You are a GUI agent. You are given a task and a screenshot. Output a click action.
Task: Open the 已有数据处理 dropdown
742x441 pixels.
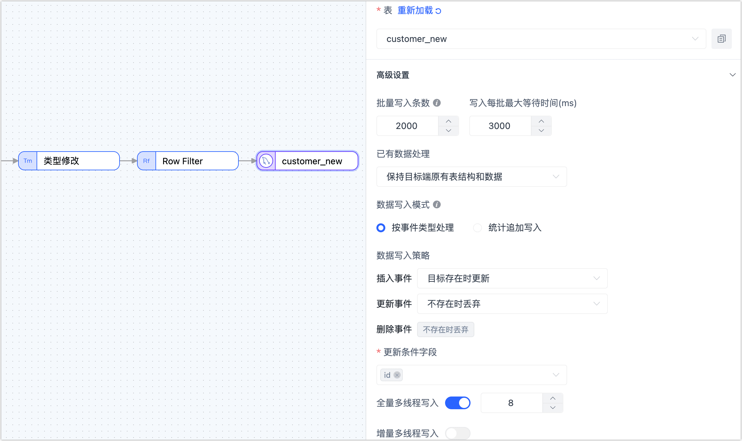pyautogui.click(x=471, y=177)
